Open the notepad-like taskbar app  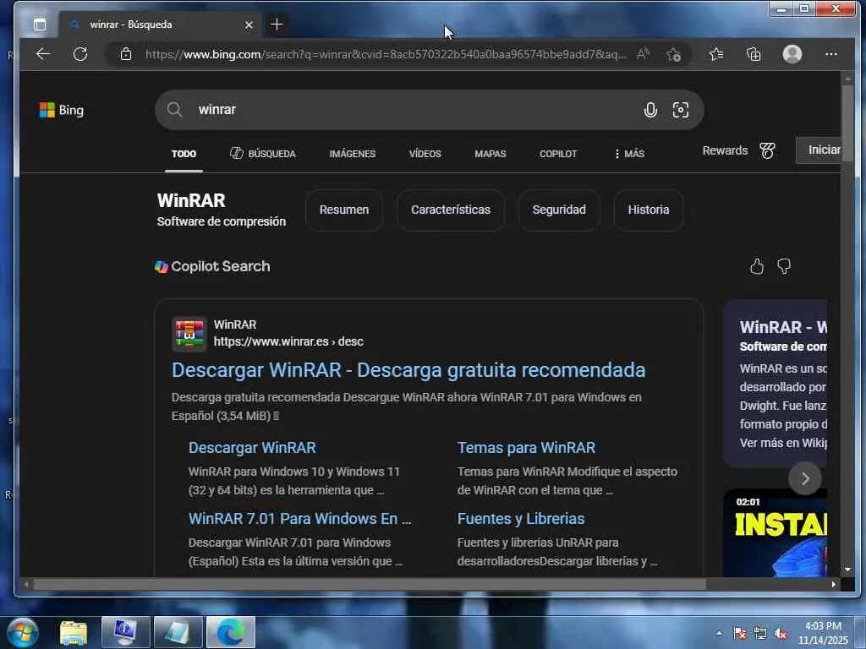coord(178,632)
